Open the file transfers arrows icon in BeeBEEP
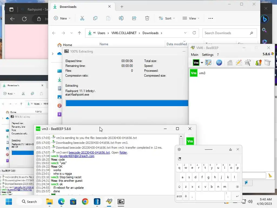This screenshot has width=277, height=208. (258, 63)
